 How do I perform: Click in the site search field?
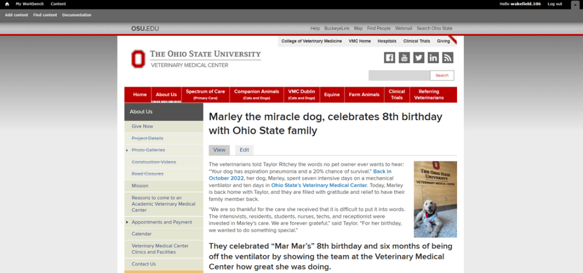[x=398, y=75]
